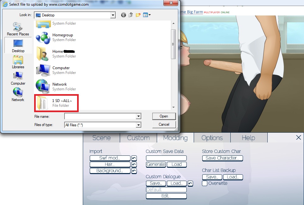Screen dimensions: 304x205
Task: Click the Back navigation icon in file dialog
Action: (123, 15)
